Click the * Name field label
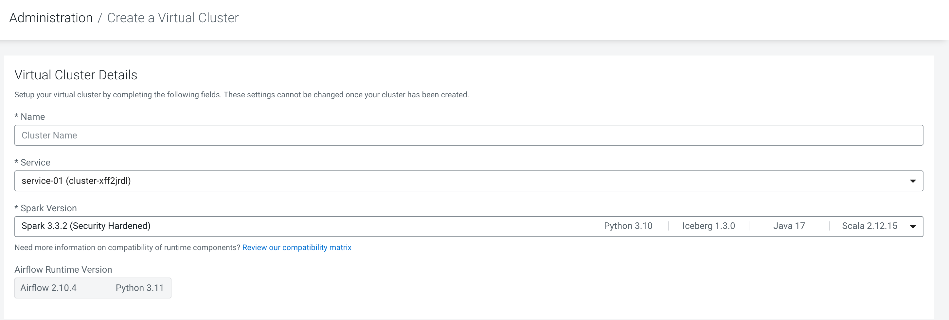The width and height of the screenshot is (949, 320). (29, 117)
